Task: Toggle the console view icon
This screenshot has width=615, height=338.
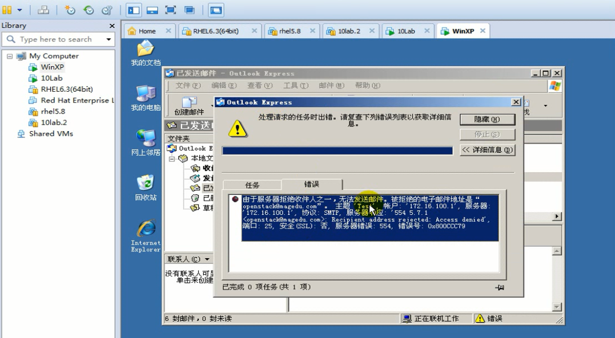Action: (x=216, y=10)
